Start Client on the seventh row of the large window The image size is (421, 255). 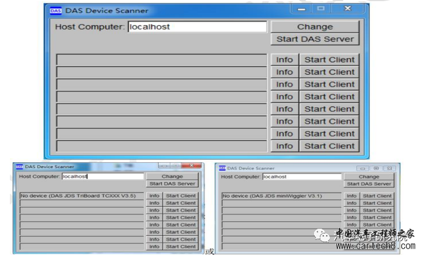point(329,134)
